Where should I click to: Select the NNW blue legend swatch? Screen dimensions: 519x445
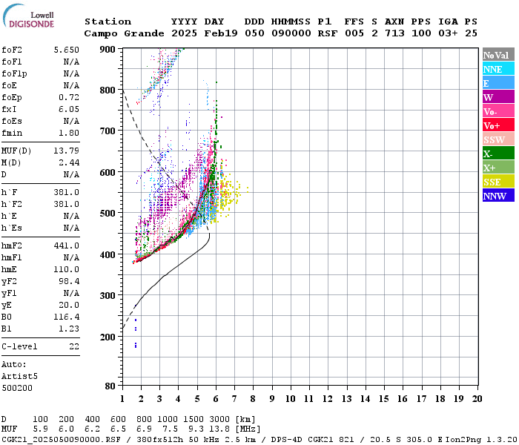point(498,195)
